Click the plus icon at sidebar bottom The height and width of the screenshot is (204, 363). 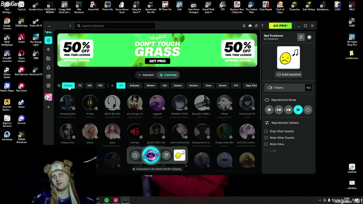[48, 107]
